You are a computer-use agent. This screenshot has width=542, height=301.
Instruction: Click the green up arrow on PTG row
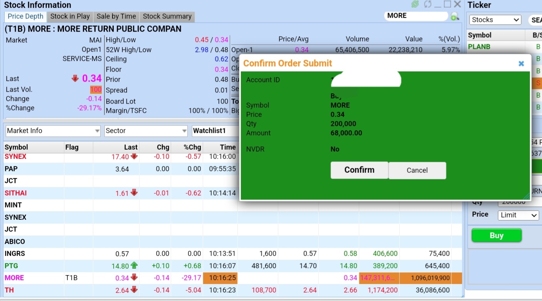click(134, 266)
